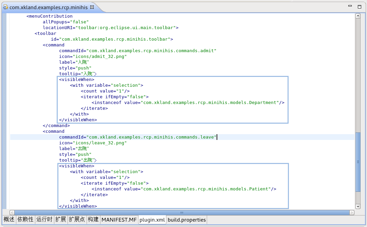Viewport: 367px width, 227px height.
Task: Click the vertical scrollbar thumb
Action: [x=358, y=162]
